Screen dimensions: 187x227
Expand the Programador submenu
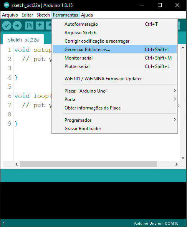114,120
